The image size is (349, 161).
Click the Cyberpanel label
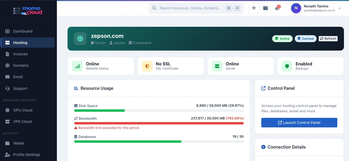click(140, 43)
